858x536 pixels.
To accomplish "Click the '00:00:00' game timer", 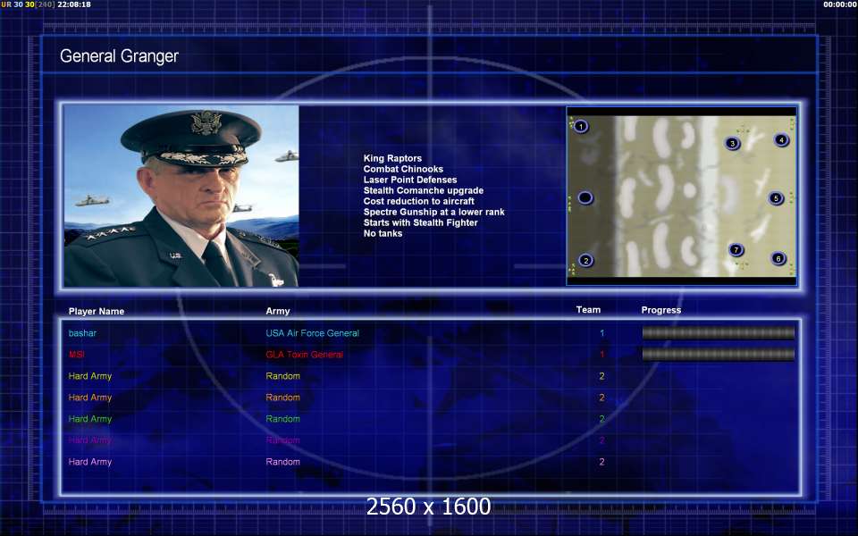I will 840,4.
